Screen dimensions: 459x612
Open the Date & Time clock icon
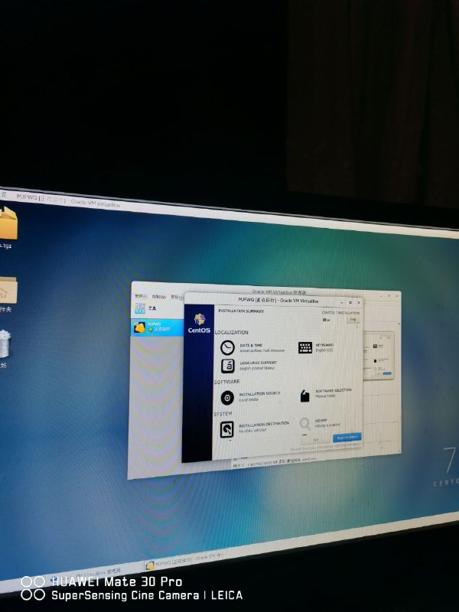[227, 347]
